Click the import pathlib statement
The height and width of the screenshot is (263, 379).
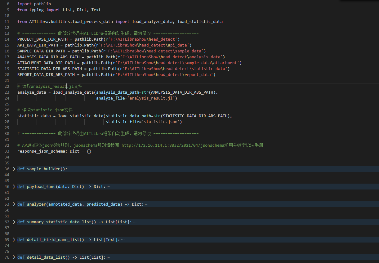coord(34,4)
